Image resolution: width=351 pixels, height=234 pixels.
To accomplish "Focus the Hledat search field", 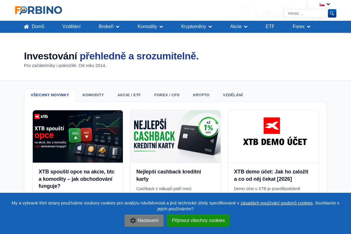I will coord(306,13).
